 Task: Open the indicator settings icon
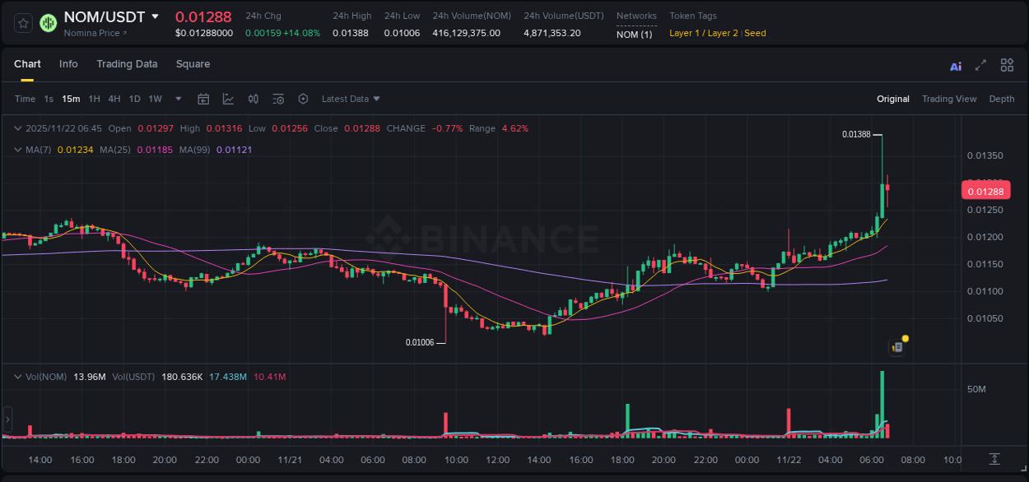[278, 99]
